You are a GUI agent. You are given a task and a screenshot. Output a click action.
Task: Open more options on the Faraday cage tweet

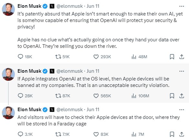click(182, 110)
